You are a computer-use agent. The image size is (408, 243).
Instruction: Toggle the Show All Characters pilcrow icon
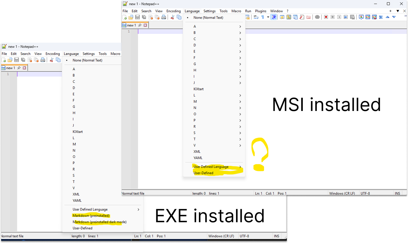[263, 17]
